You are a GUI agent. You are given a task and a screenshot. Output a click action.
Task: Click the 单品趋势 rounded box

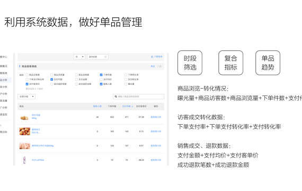(268, 63)
